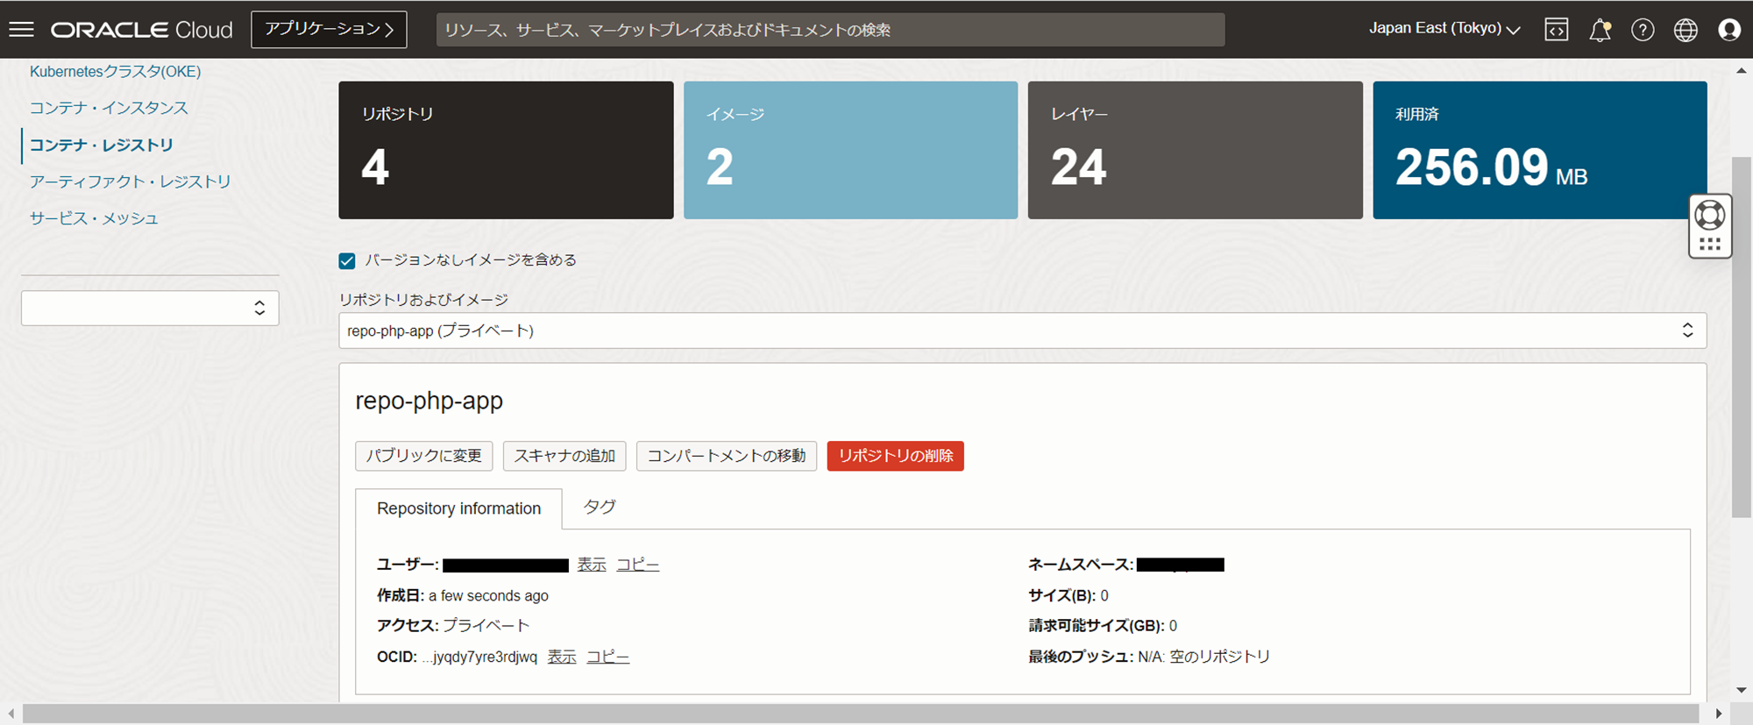1753x725 pixels.
Task: Click the search resources input field
Action: (830, 30)
